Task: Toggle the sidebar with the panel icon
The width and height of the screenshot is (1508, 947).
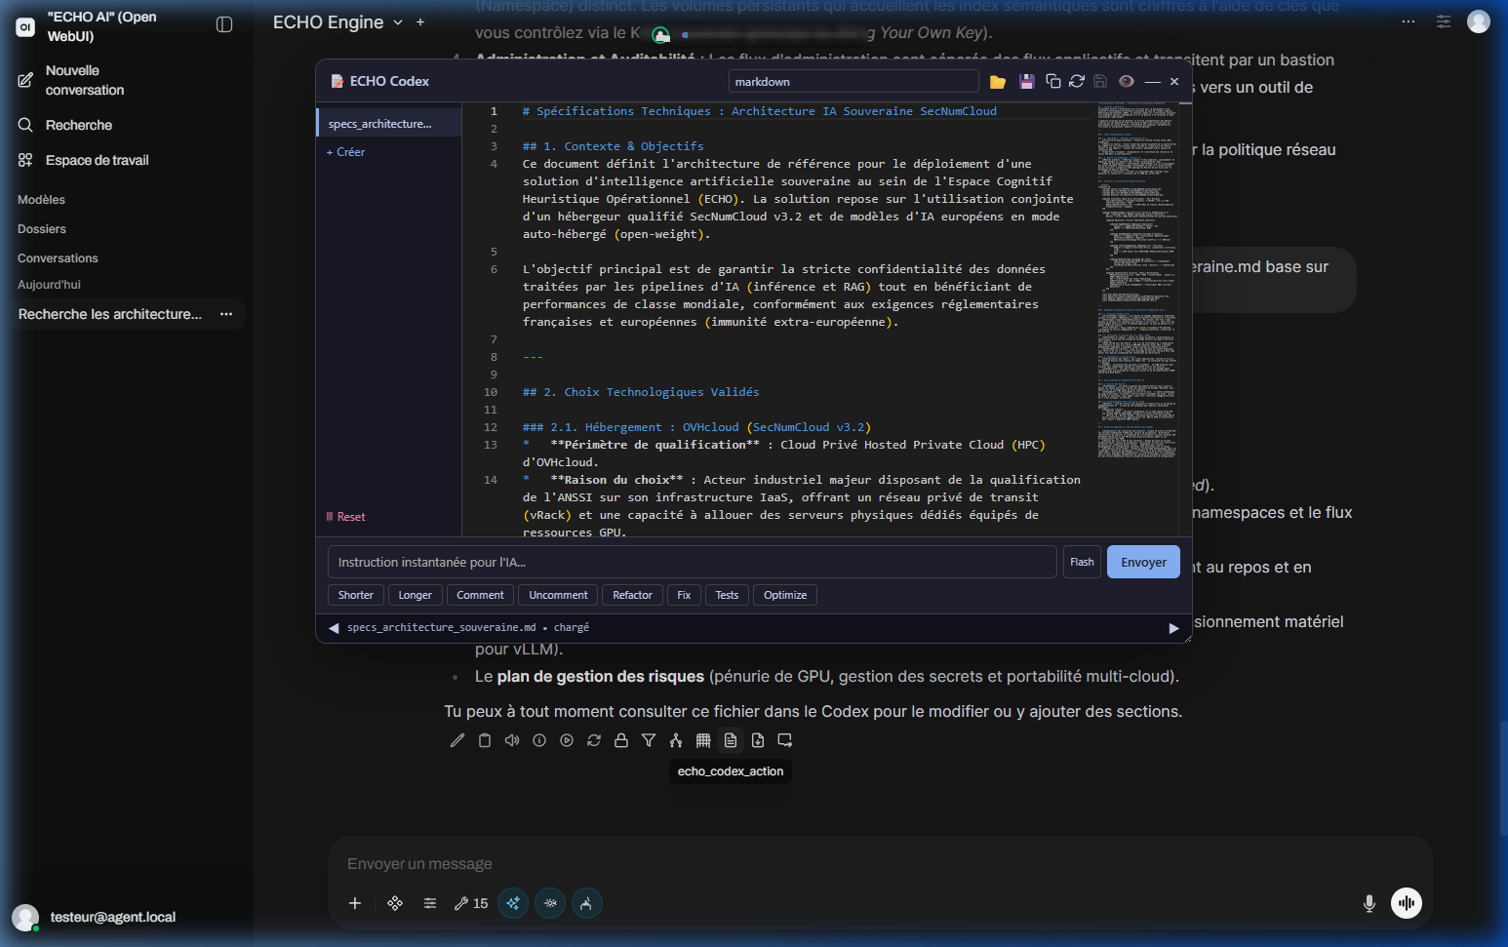Action: click(224, 24)
